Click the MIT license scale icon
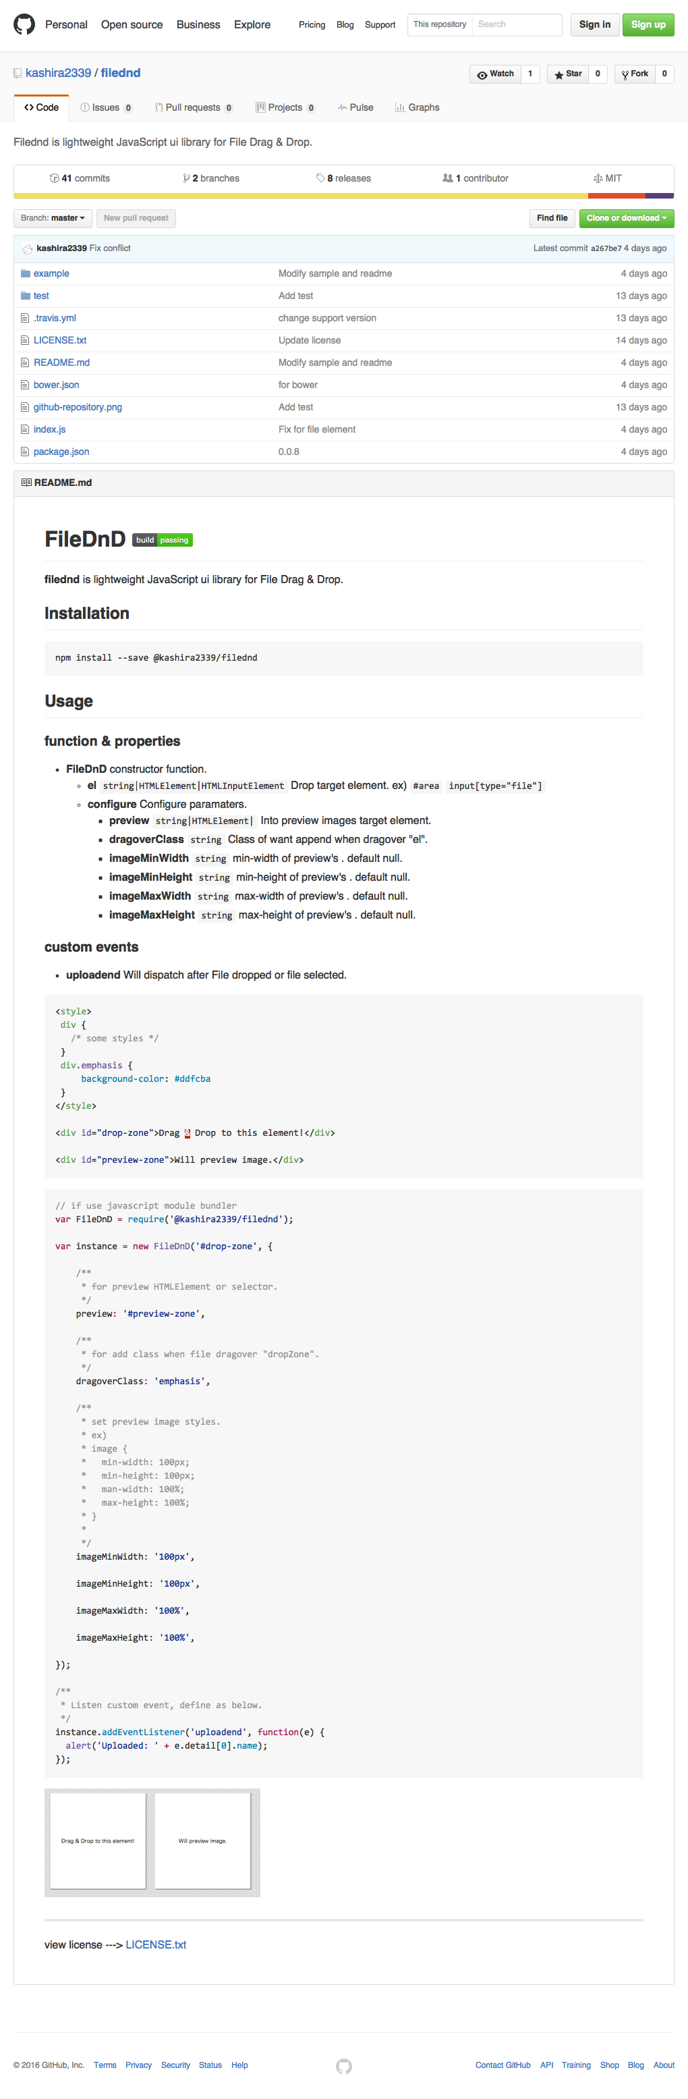This screenshot has width=688, height=2099. 597,178
